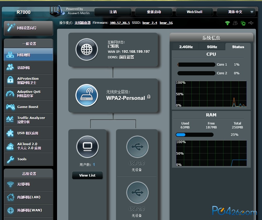This screenshot has height=220, width=262.
Task: Open 访客网络 in the sidebar
Action: coord(29,67)
